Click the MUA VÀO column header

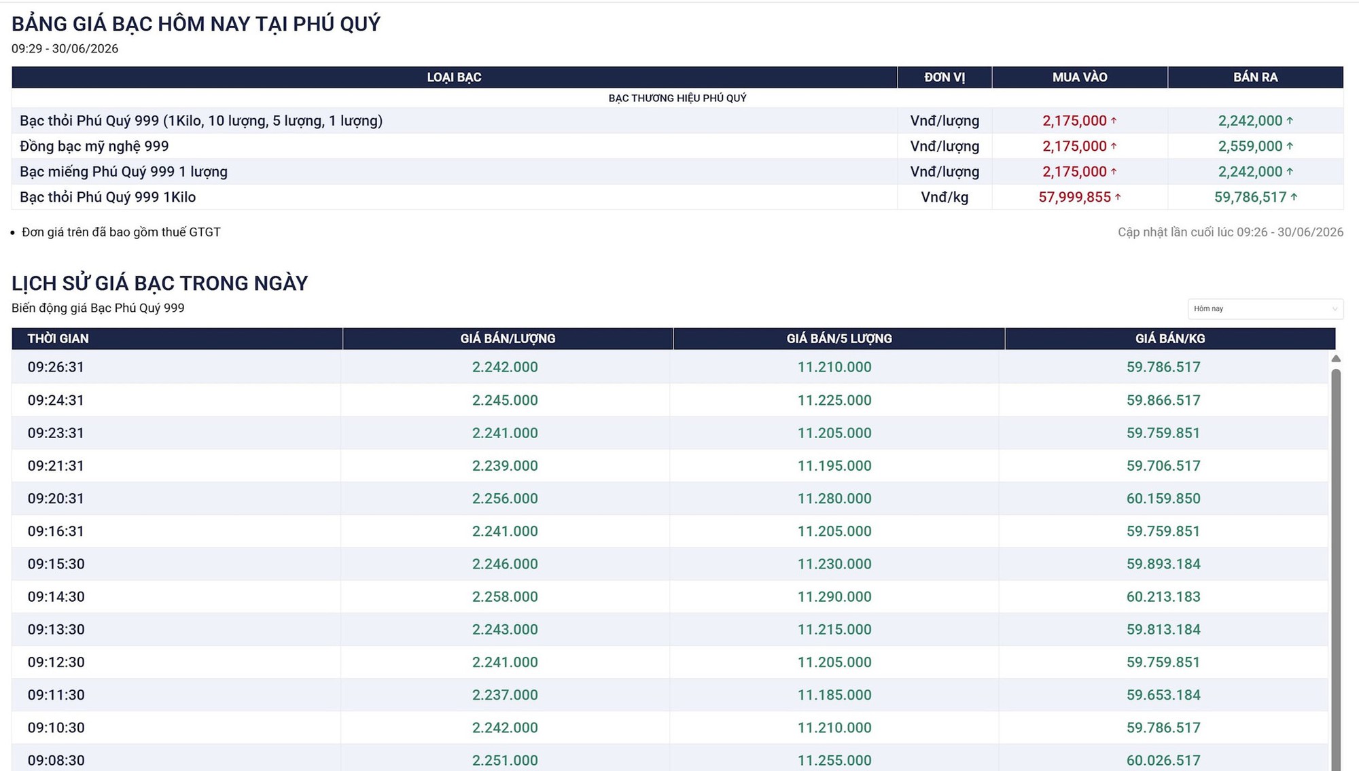(x=1080, y=77)
